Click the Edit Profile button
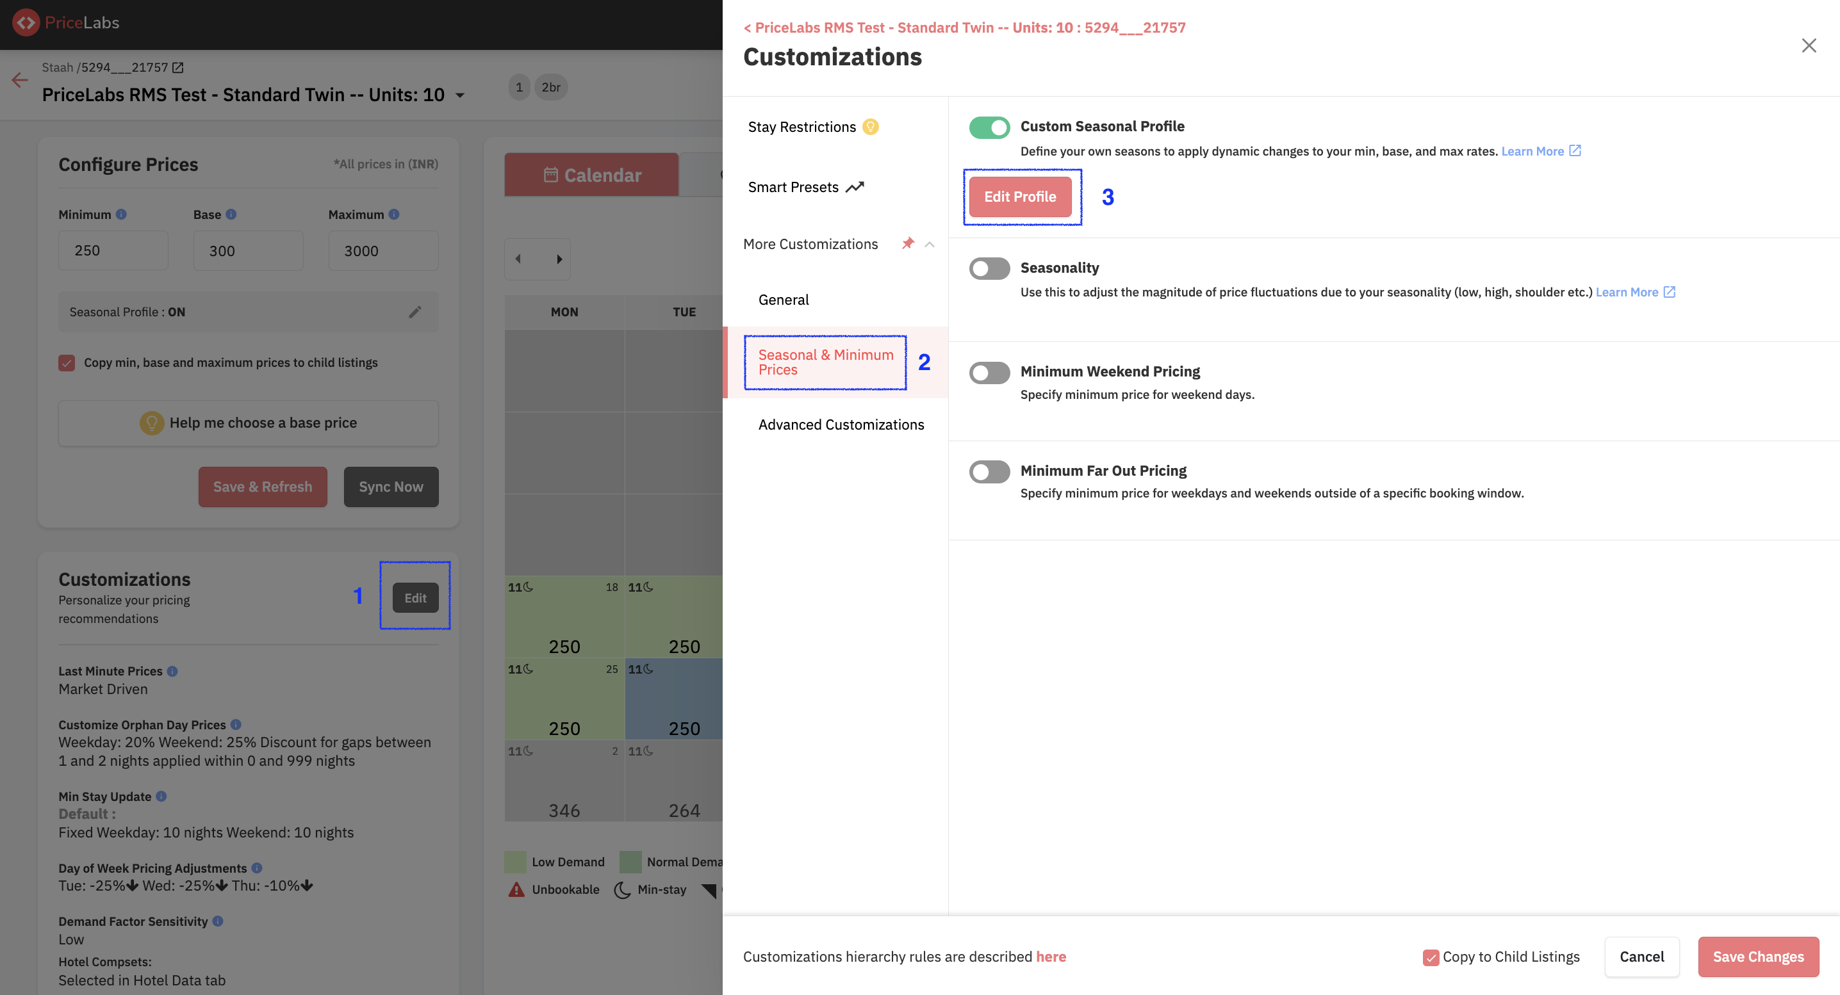This screenshot has height=995, width=1840. coord(1020,197)
